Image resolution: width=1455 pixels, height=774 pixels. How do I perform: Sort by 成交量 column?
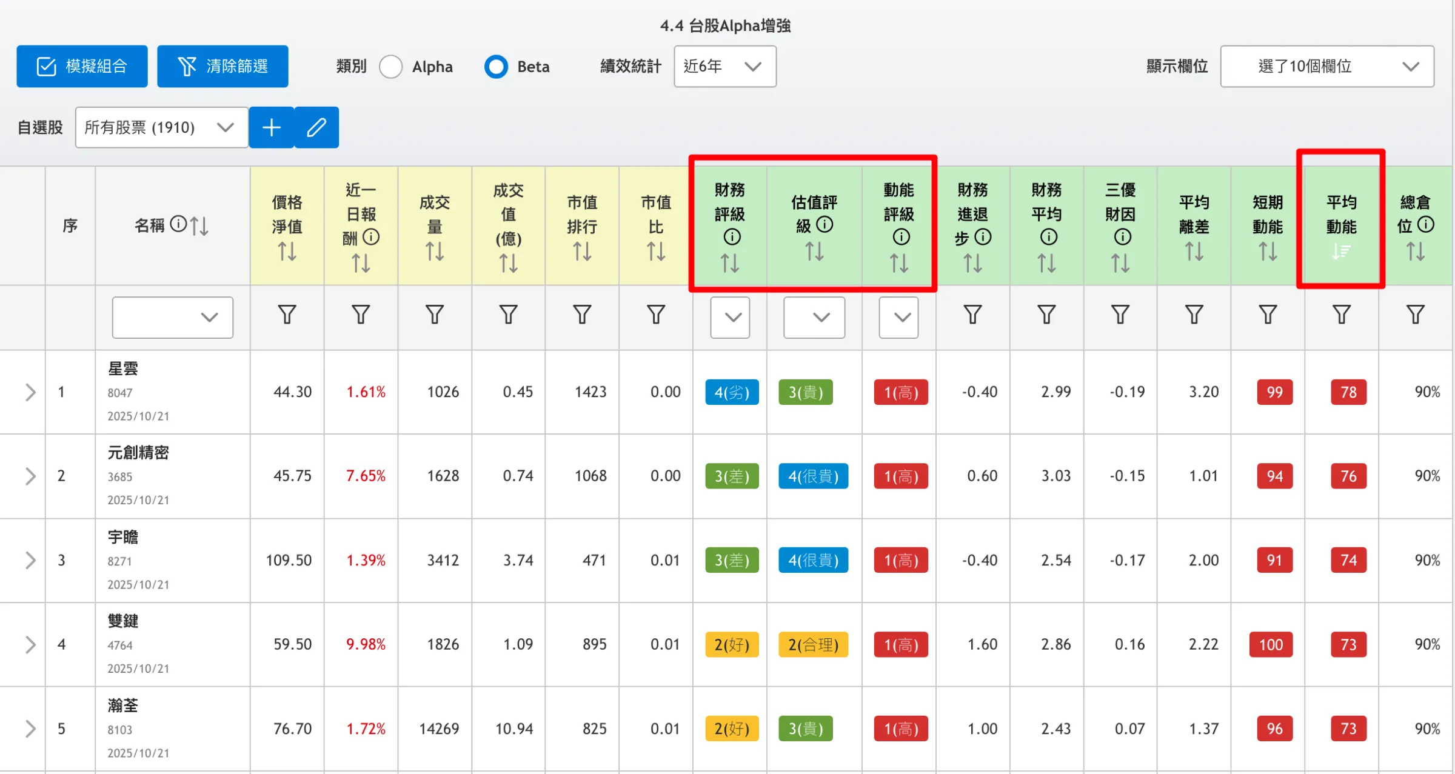click(435, 251)
